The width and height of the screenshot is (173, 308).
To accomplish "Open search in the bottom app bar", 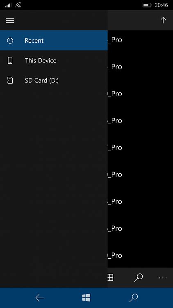I will [x=139, y=278].
